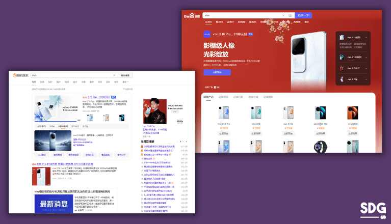Open the all-time filter in Sogou results

click(x=127, y=89)
